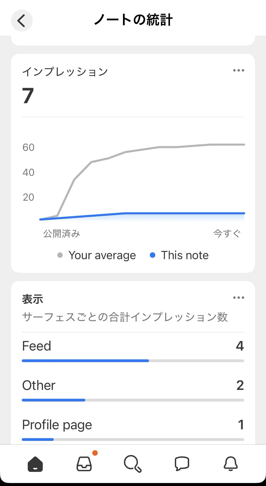Screen dimensions: 266x486
Task: Open the Search magnifier icon
Action: click(133, 464)
